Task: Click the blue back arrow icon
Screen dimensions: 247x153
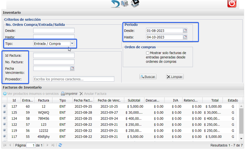Action: (x=115, y=4)
